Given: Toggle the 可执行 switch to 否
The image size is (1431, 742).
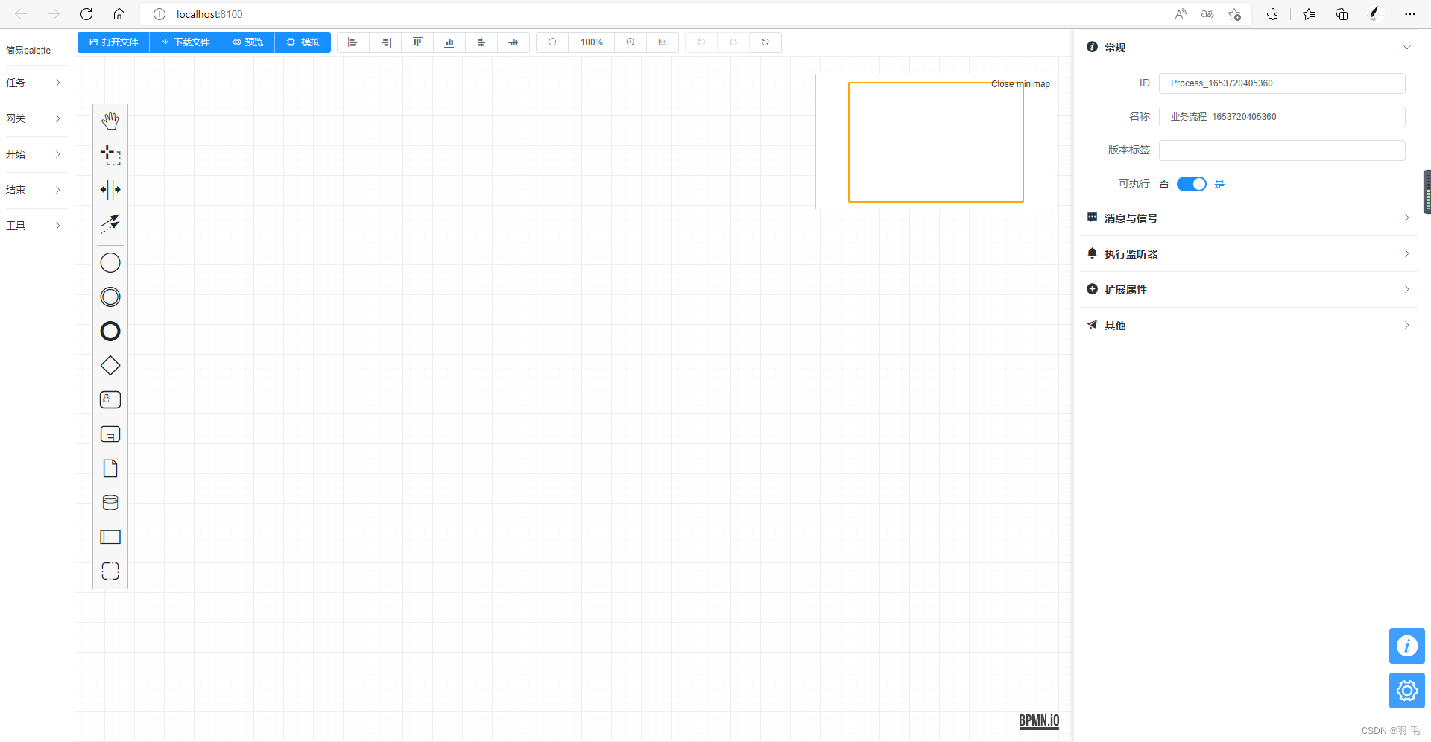Looking at the screenshot, I should [1191, 184].
